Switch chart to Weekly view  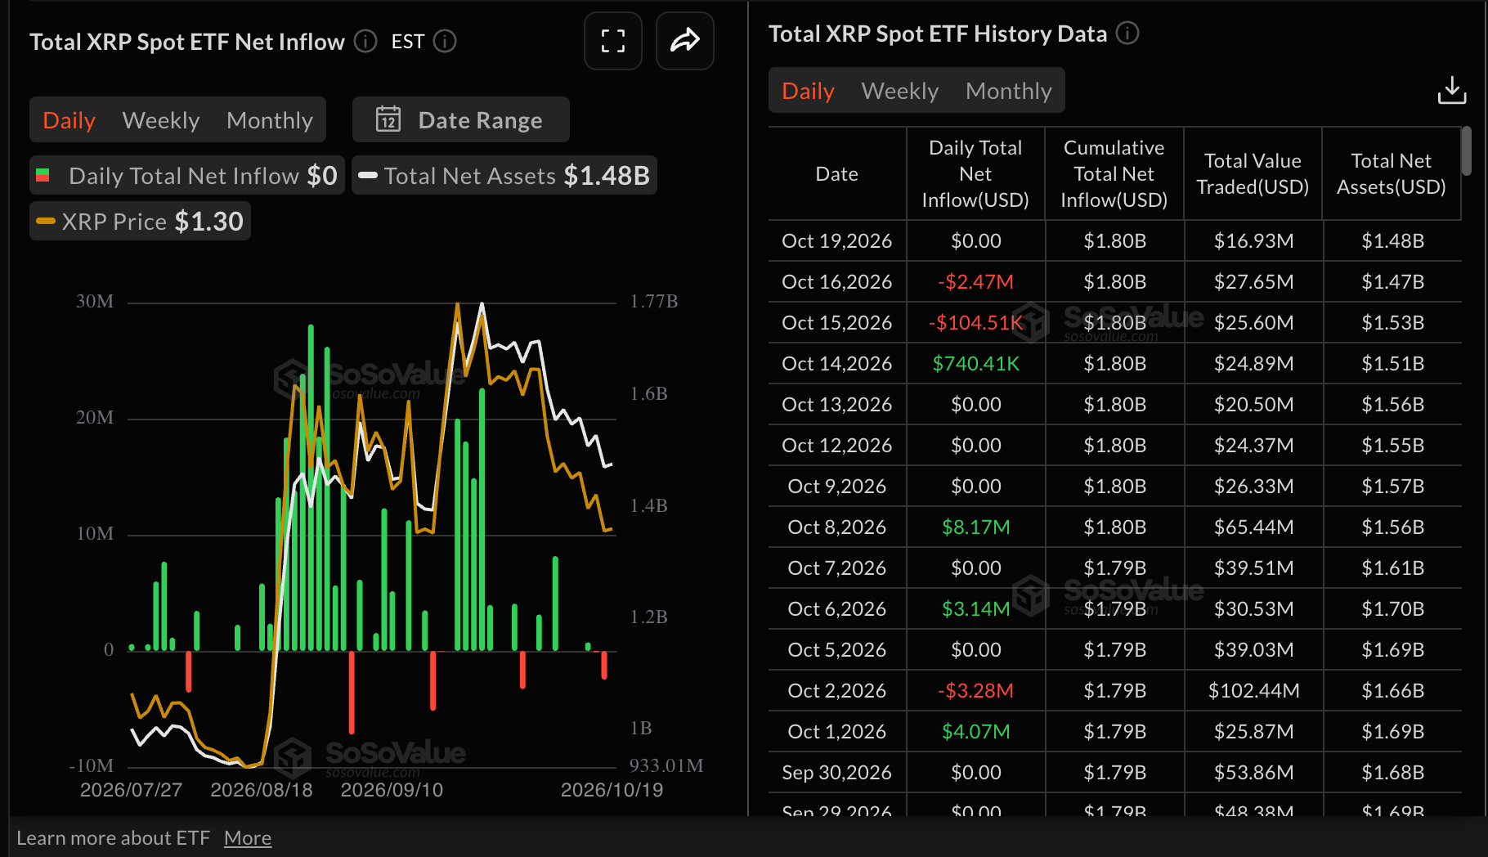[x=161, y=120]
